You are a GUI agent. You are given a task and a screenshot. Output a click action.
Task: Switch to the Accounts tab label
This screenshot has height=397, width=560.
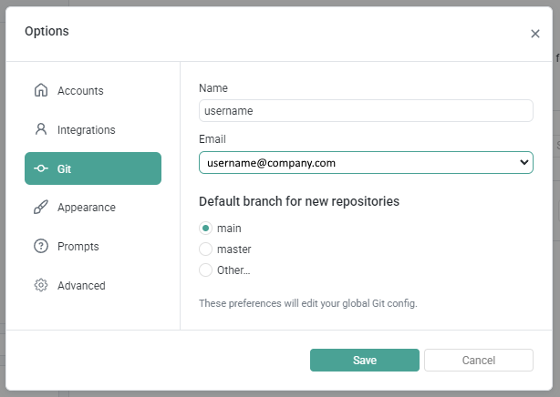coord(80,91)
